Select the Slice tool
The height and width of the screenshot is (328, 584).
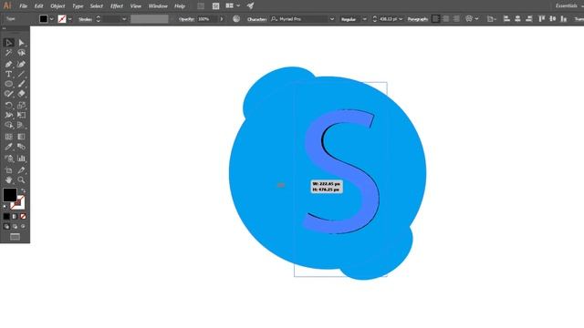(x=21, y=170)
